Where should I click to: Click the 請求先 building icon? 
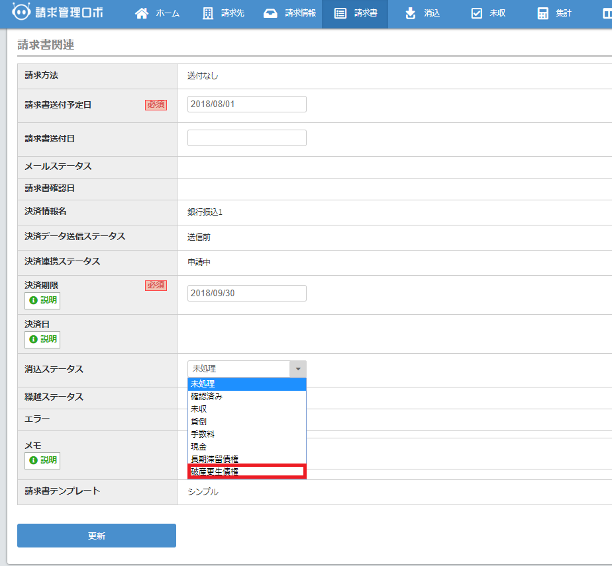click(208, 14)
